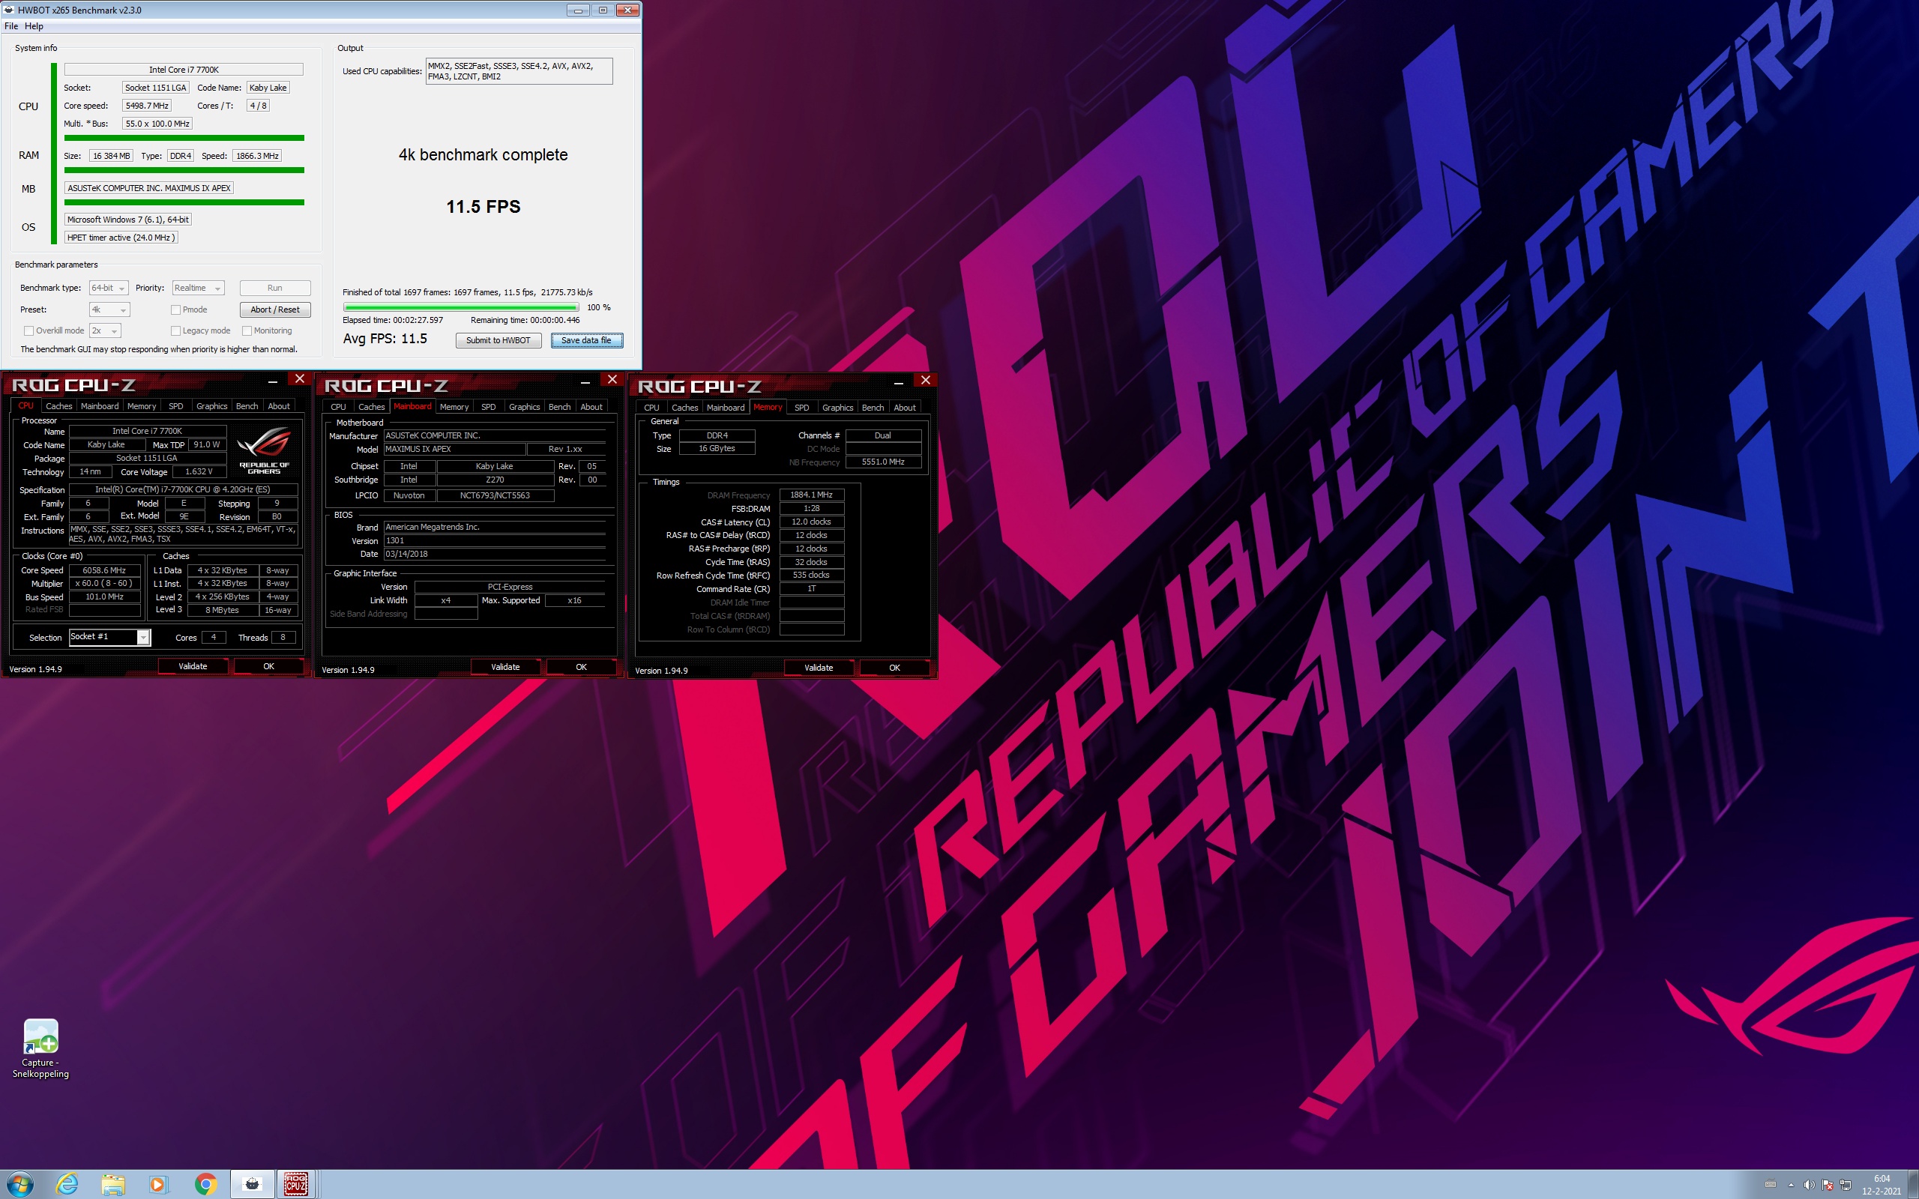Close the CPU-Z Memory window

coord(926,381)
